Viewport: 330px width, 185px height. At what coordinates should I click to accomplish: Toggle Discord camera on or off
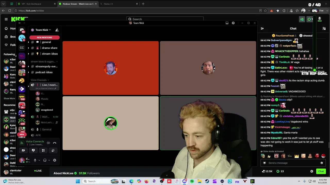pyautogui.click(x=23, y=150)
